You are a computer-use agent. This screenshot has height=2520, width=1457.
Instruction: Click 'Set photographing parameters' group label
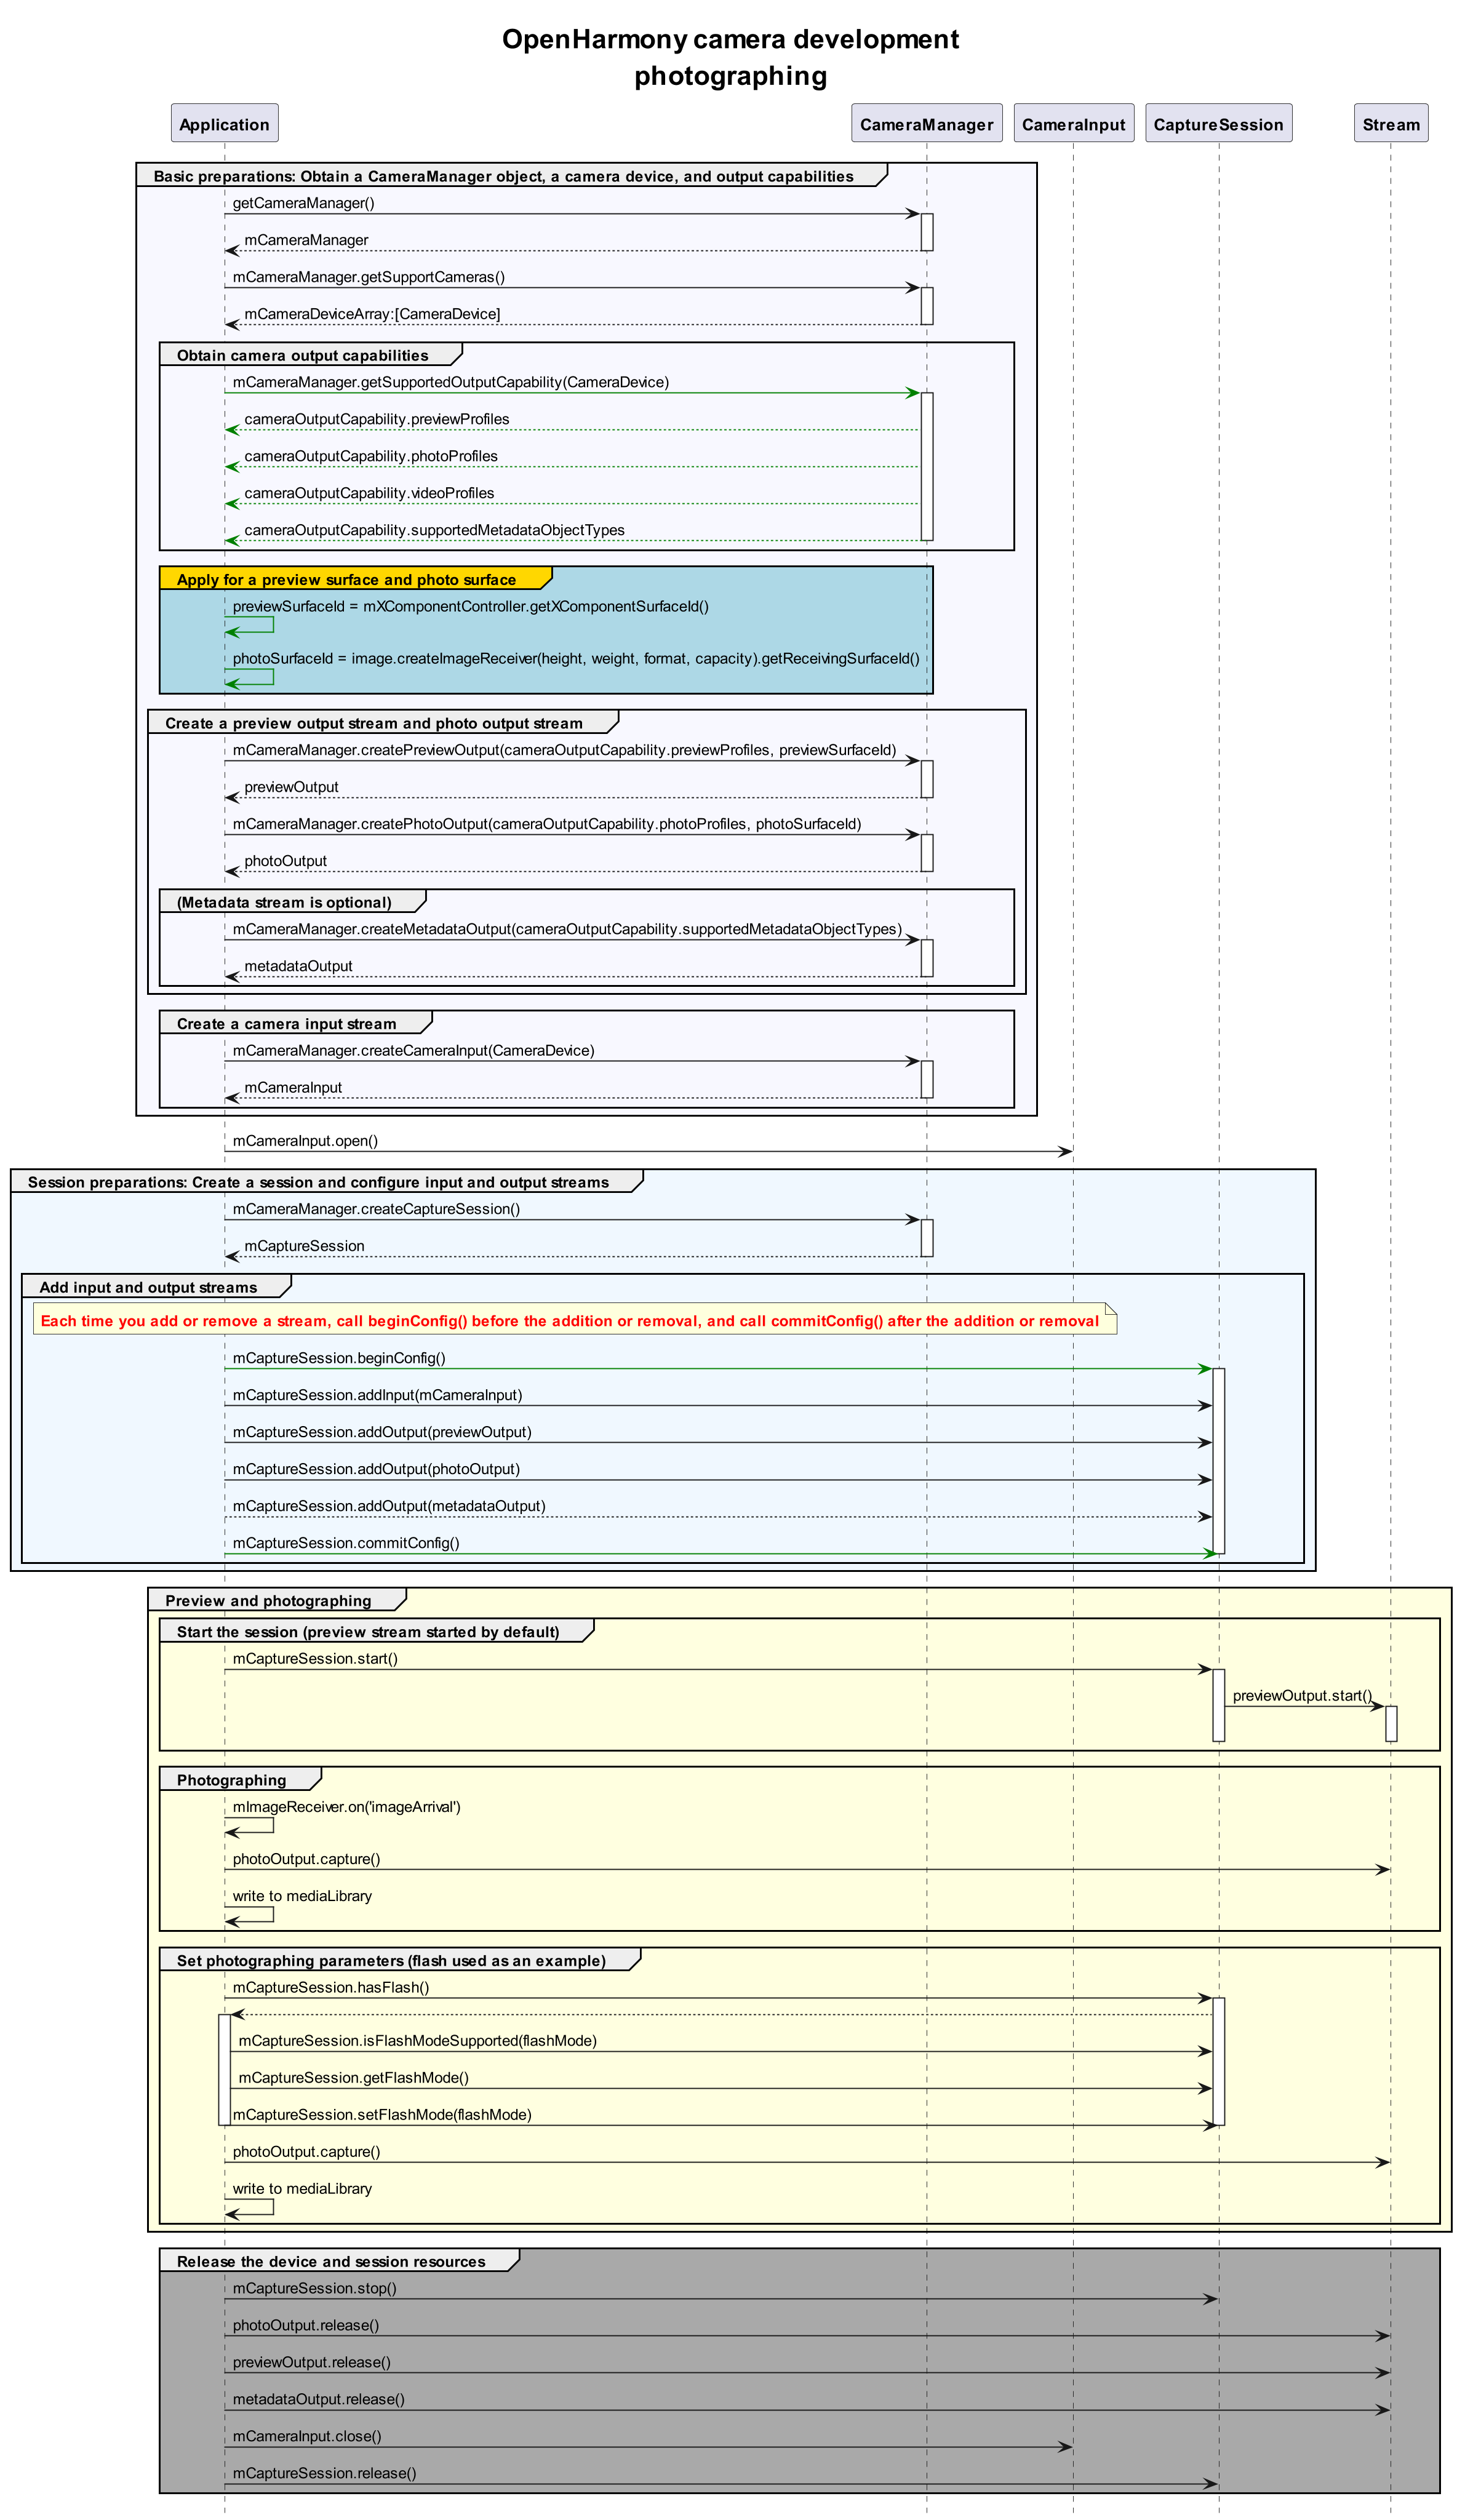(x=391, y=1961)
